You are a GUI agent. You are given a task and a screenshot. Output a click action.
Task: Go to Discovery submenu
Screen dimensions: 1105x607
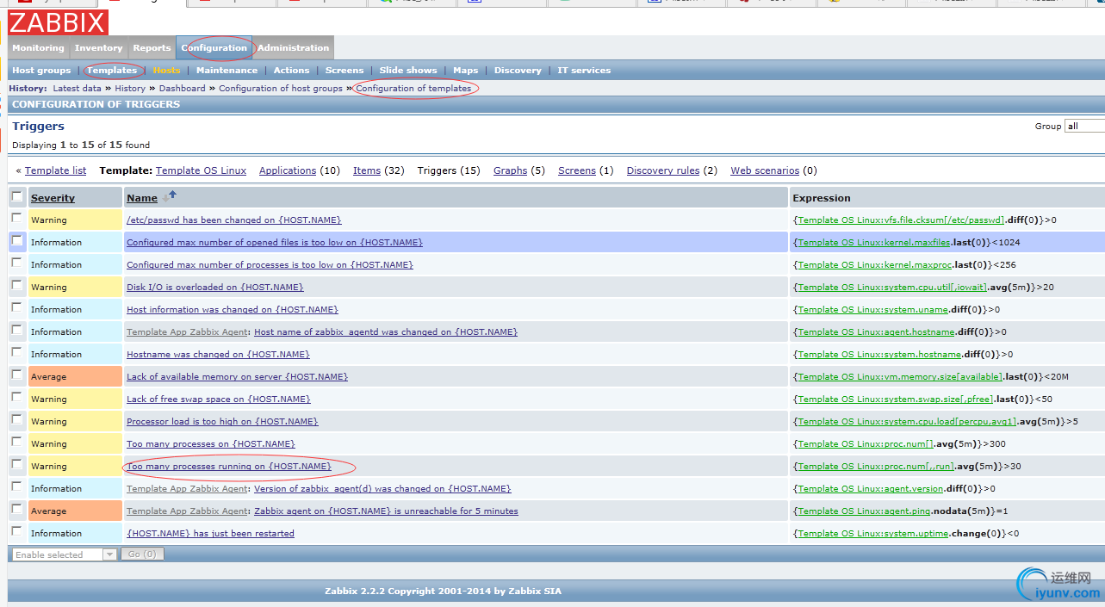[x=518, y=71]
